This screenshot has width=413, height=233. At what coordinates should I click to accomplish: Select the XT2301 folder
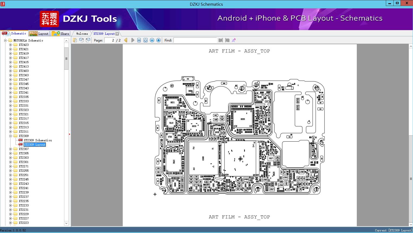[24, 162]
